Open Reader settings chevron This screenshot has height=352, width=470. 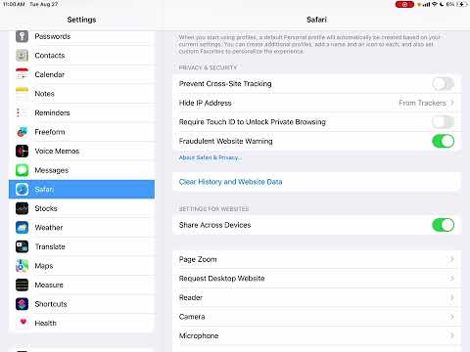click(x=452, y=297)
